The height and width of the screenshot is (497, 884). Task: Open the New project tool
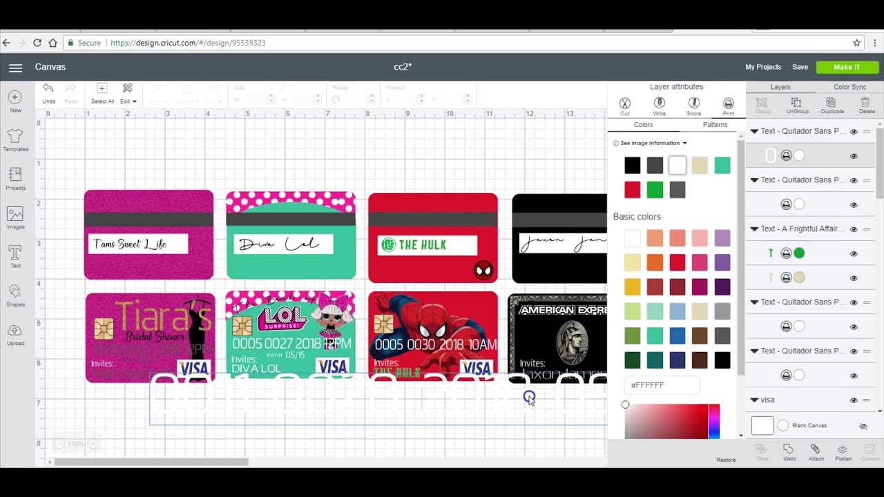(15, 101)
